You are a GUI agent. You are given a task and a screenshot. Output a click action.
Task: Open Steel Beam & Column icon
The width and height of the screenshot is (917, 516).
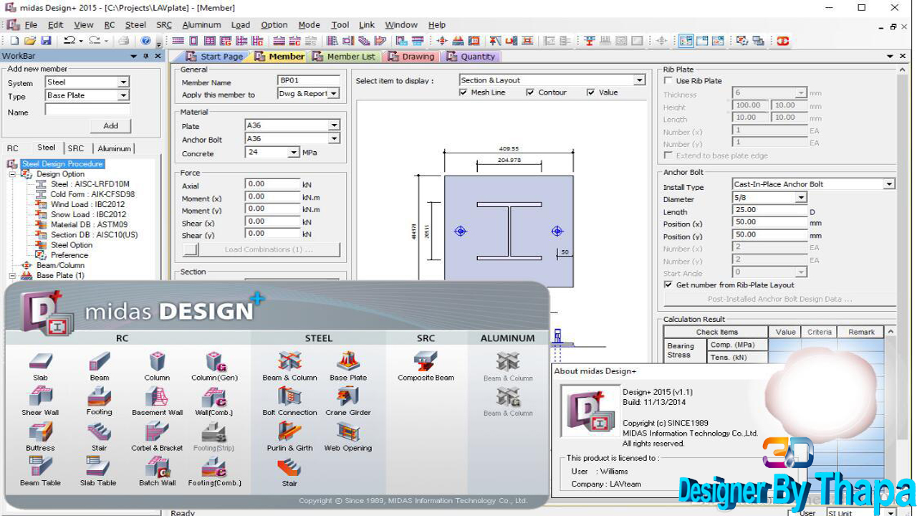(289, 362)
